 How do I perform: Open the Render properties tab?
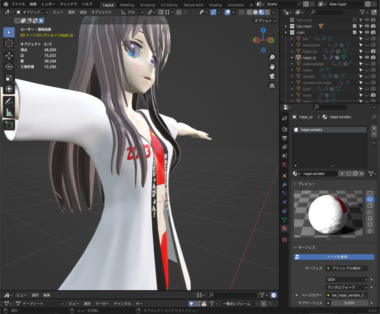pos(285,129)
